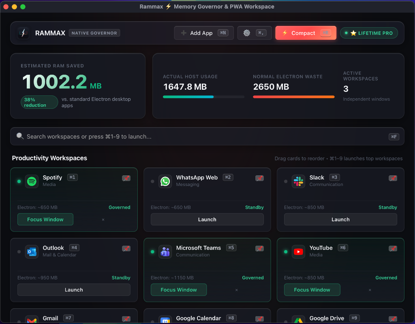Open settings via the gear icon

click(247, 33)
